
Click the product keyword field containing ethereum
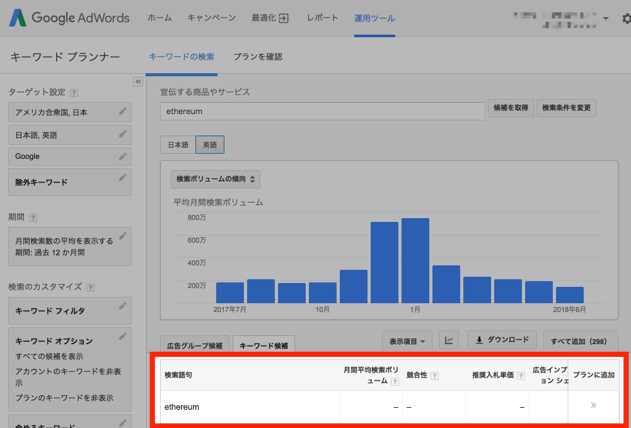(x=322, y=111)
